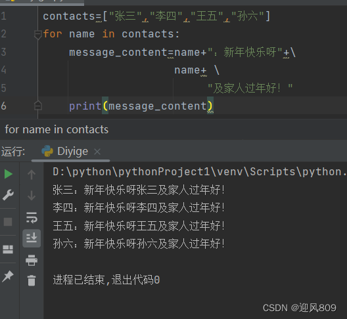Click the 'for' keyword on line 2
This screenshot has width=347, height=319.
[53, 34]
